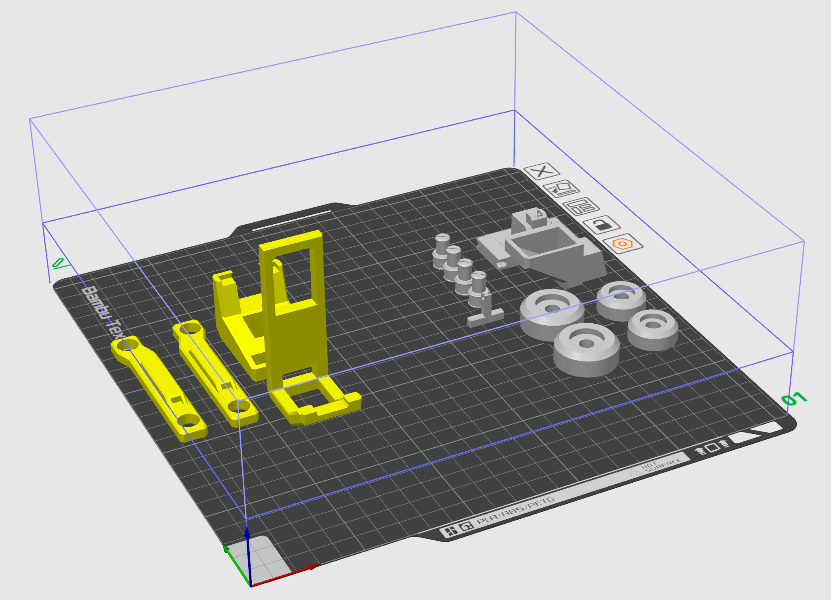Click the arrange objects plate icon
The width and height of the screenshot is (831, 600).
point(581,206)
